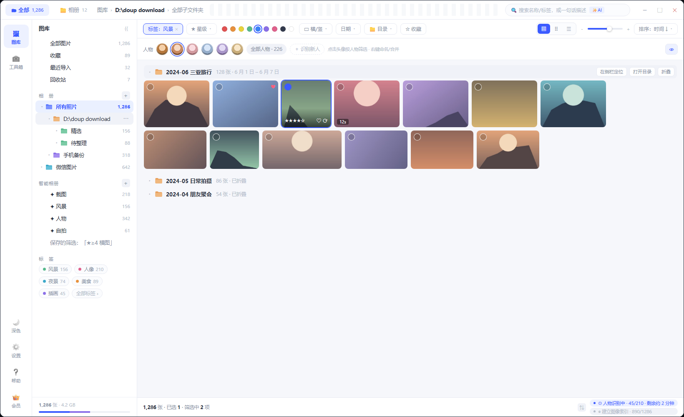Open the 排序: 时间 sort dropdown
This screenshot has height=417, width=684.
[656, 29]
